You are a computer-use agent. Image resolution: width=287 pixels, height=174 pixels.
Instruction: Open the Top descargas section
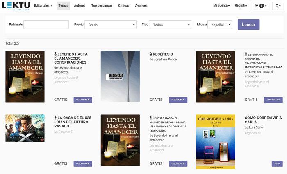point(102,6)
